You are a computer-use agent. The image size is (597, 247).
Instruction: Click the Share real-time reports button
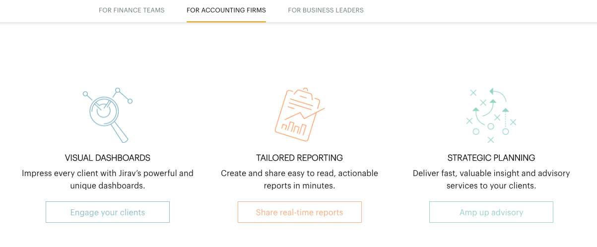(299, 212)
